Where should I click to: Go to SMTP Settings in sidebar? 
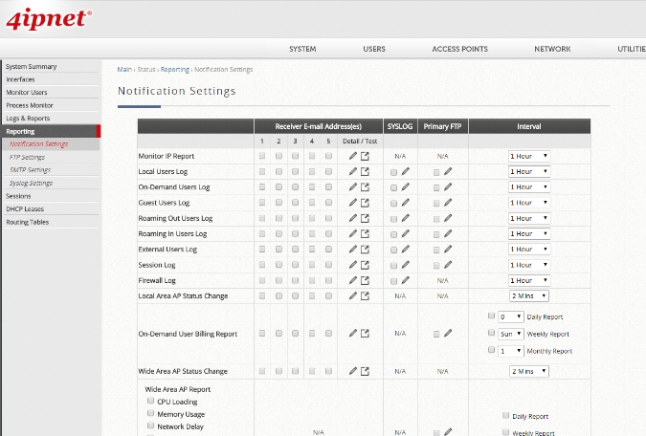point(30,169)
